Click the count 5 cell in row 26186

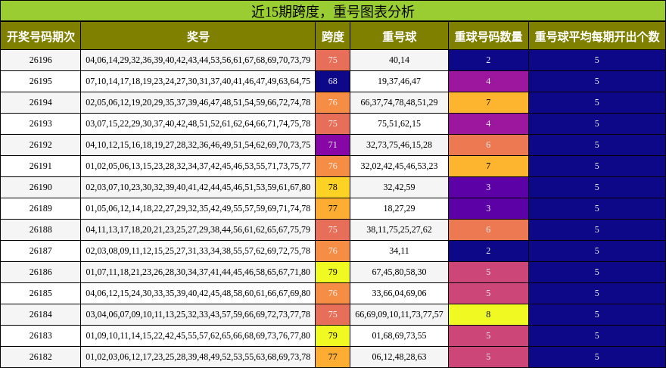(x=488, y=273)
